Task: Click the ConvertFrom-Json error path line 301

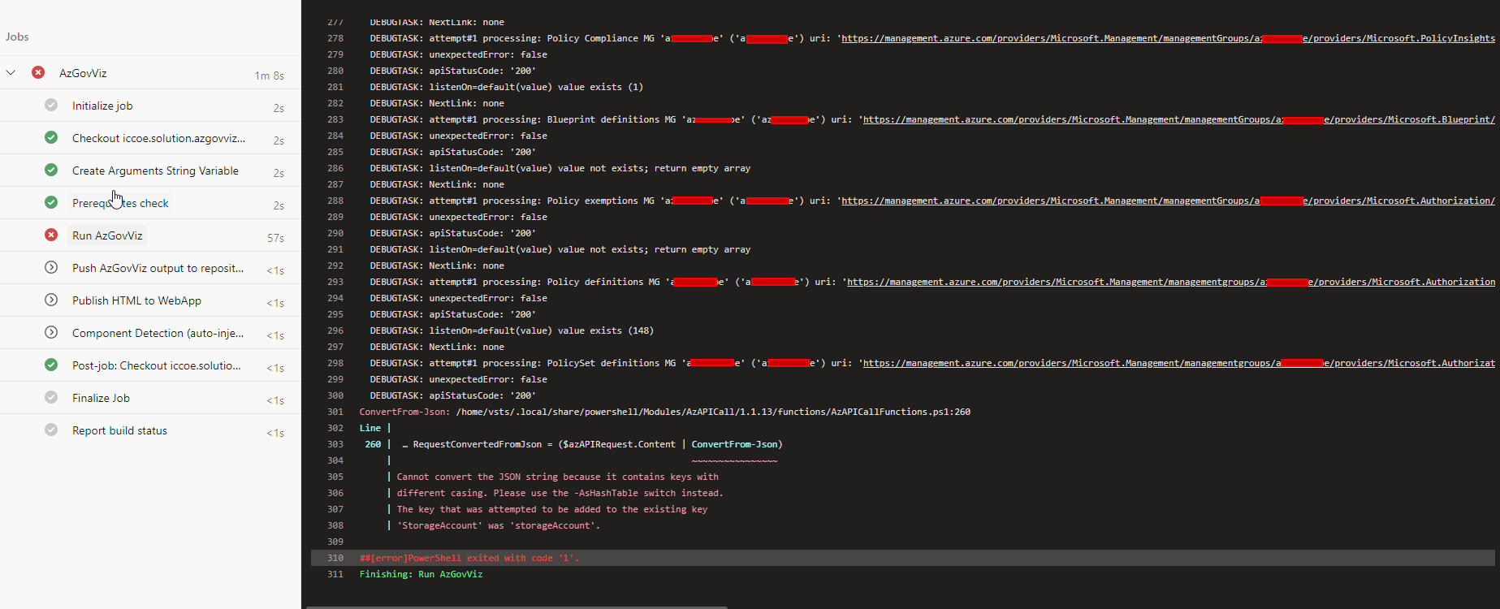Action: [x=664, y=412]
